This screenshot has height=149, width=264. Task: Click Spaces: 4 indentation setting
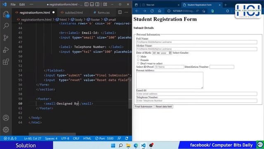(x=51, y=138)
